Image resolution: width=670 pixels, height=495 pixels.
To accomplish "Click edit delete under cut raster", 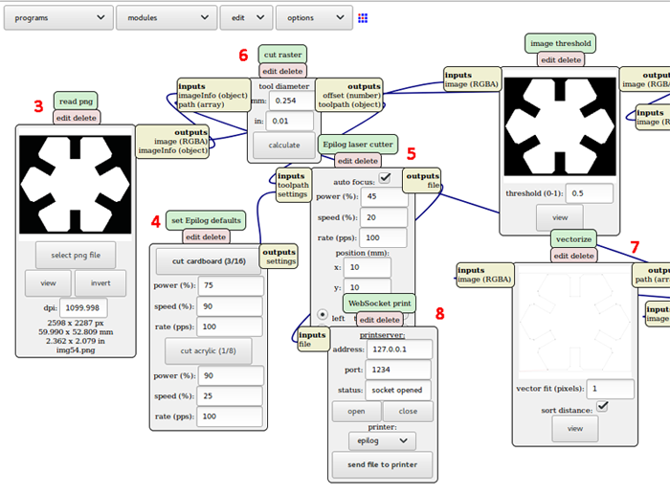I will click(282, 71).
